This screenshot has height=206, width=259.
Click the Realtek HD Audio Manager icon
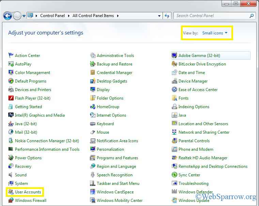[x=174, y=158]
